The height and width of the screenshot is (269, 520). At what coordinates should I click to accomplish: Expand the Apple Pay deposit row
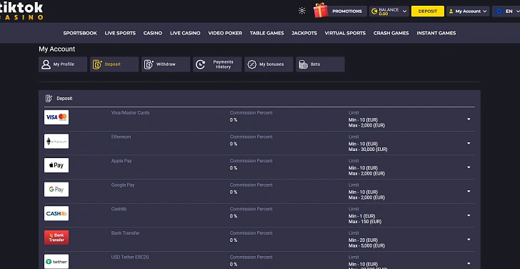point(469,167)
